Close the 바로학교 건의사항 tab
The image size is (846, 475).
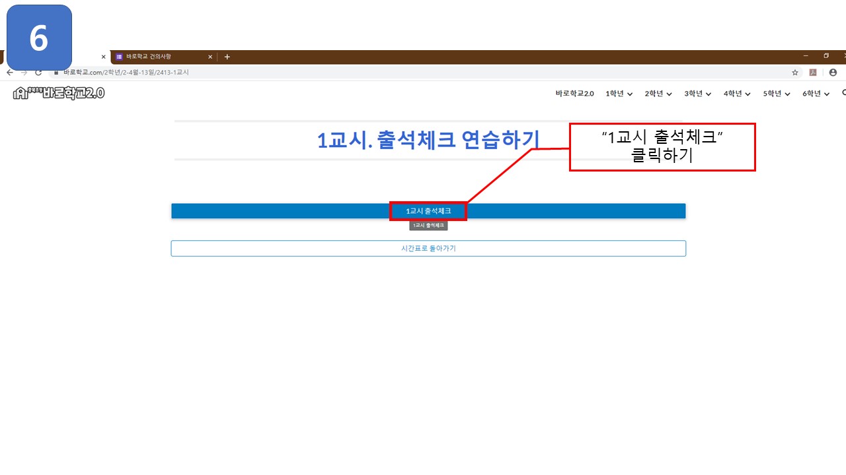pos(210,57)
